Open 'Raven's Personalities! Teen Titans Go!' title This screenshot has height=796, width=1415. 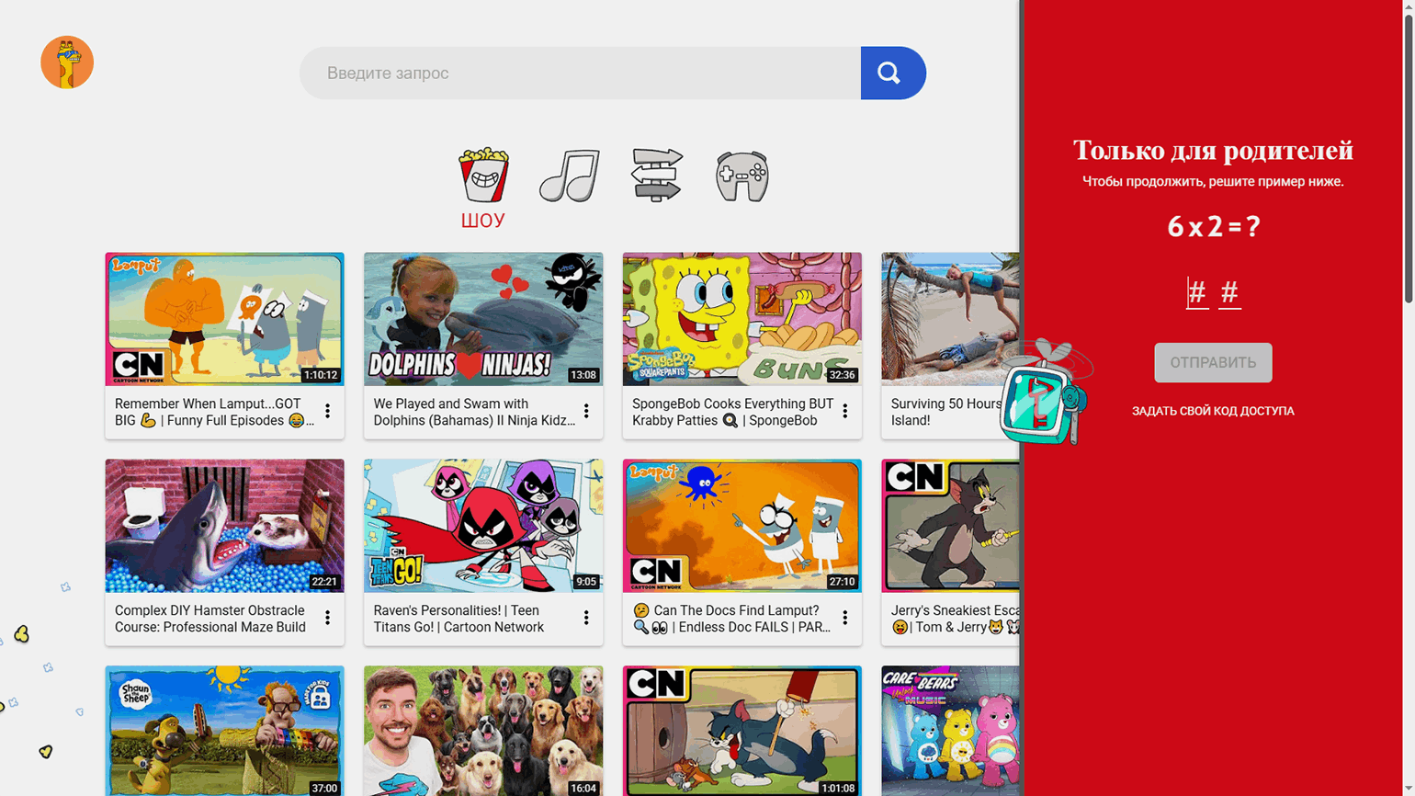coord(458,619)
